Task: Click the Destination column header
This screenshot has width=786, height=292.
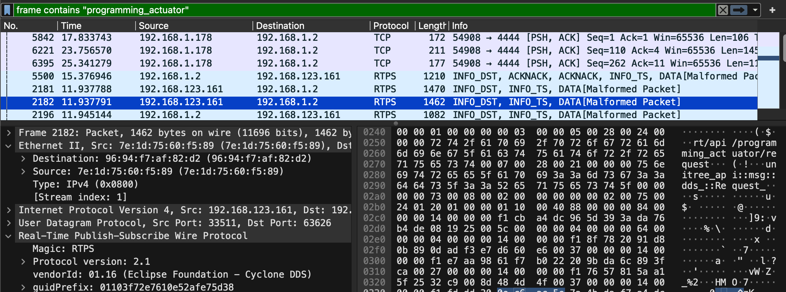Action: click(x=280, y=26)
